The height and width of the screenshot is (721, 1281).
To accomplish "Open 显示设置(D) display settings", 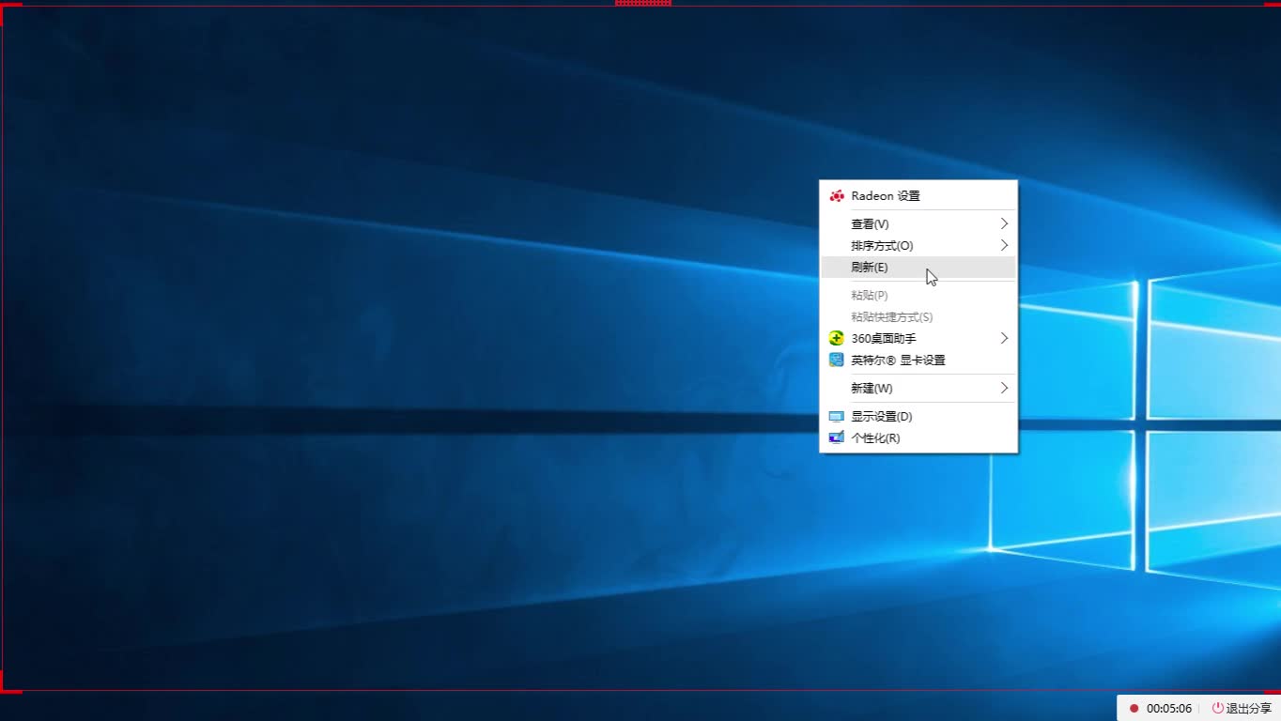I will 918,417.
